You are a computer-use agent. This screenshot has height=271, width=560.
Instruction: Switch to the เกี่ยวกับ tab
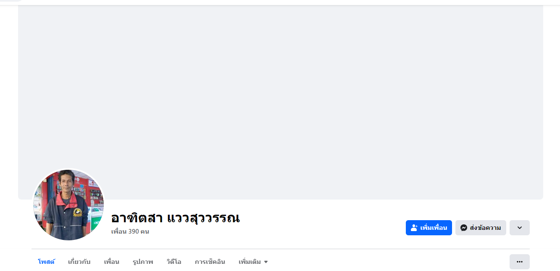(x=79, y=262)
